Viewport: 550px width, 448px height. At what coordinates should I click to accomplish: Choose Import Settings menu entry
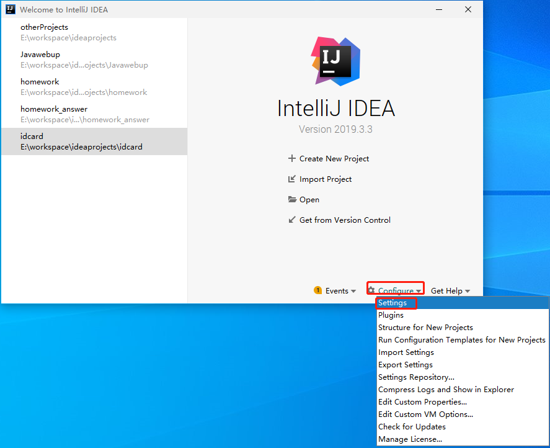click(x=463, y=352)
